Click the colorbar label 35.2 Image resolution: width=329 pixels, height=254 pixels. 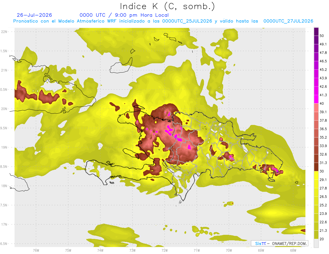(323, 137)
